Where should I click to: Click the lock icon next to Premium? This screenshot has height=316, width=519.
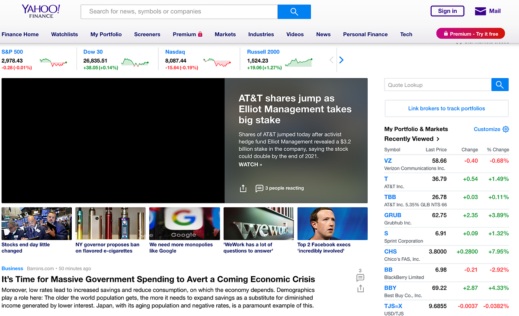click(x=200, y=34)
